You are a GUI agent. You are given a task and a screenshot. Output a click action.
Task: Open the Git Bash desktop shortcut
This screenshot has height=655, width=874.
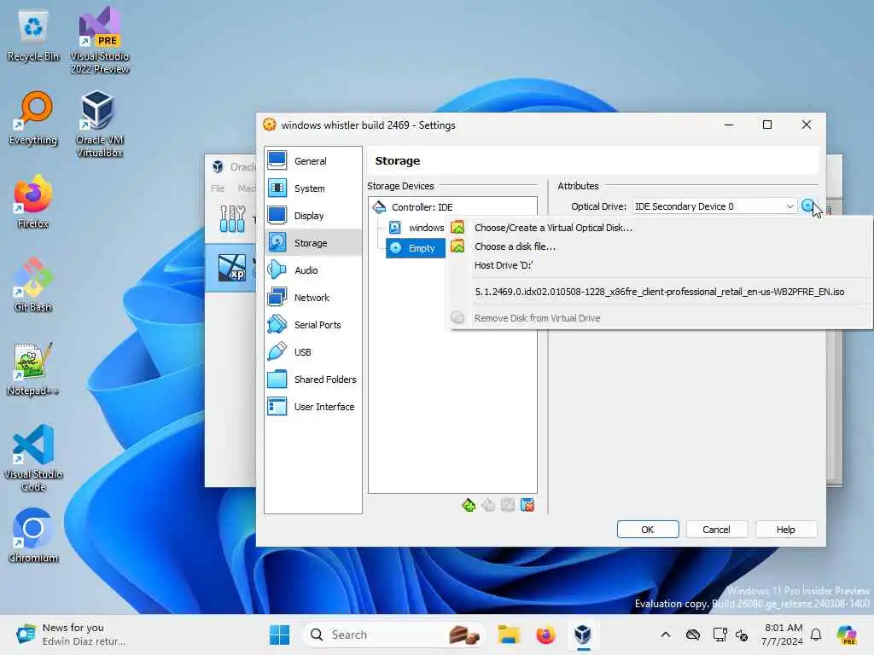33,285
